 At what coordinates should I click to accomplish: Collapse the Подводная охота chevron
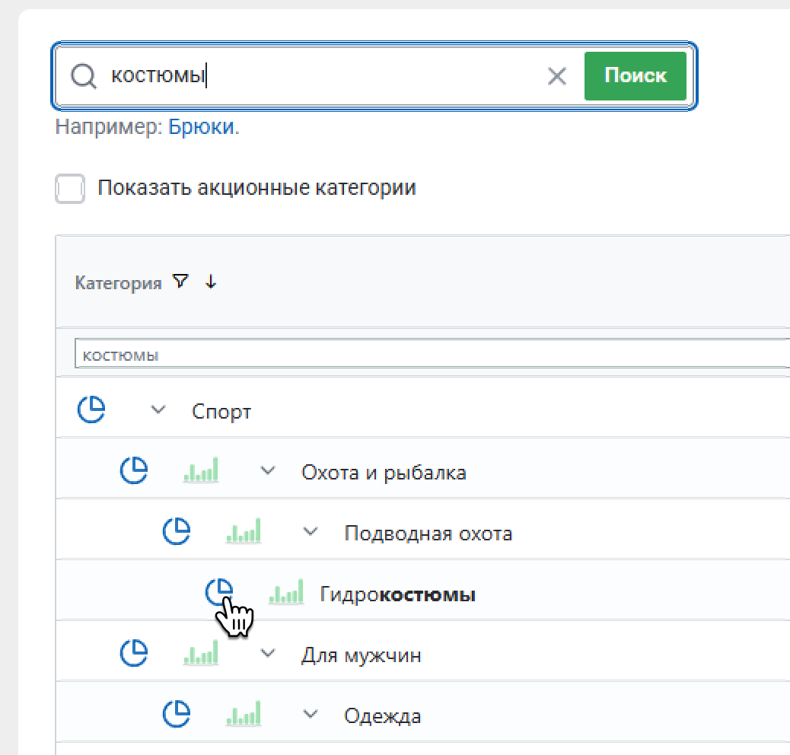[311, 531]
